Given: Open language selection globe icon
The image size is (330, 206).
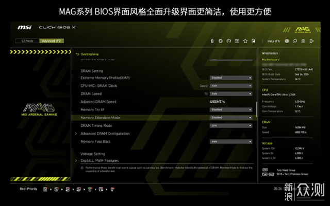Looking at the screenshot, I should point(287,41).
